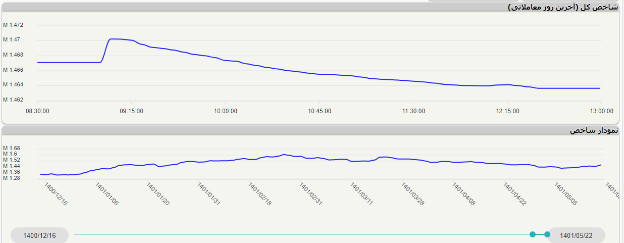
Task: Click the 09:15:00 time axis label
Action: (x=131, y=111)
